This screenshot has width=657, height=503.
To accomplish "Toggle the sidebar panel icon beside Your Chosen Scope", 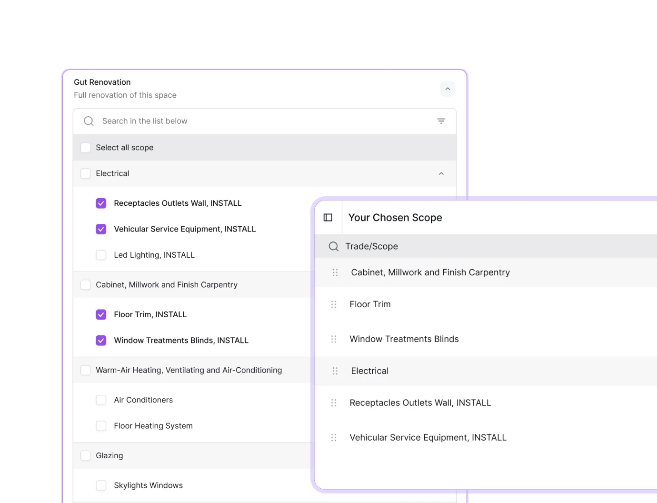I will [328, 218].
